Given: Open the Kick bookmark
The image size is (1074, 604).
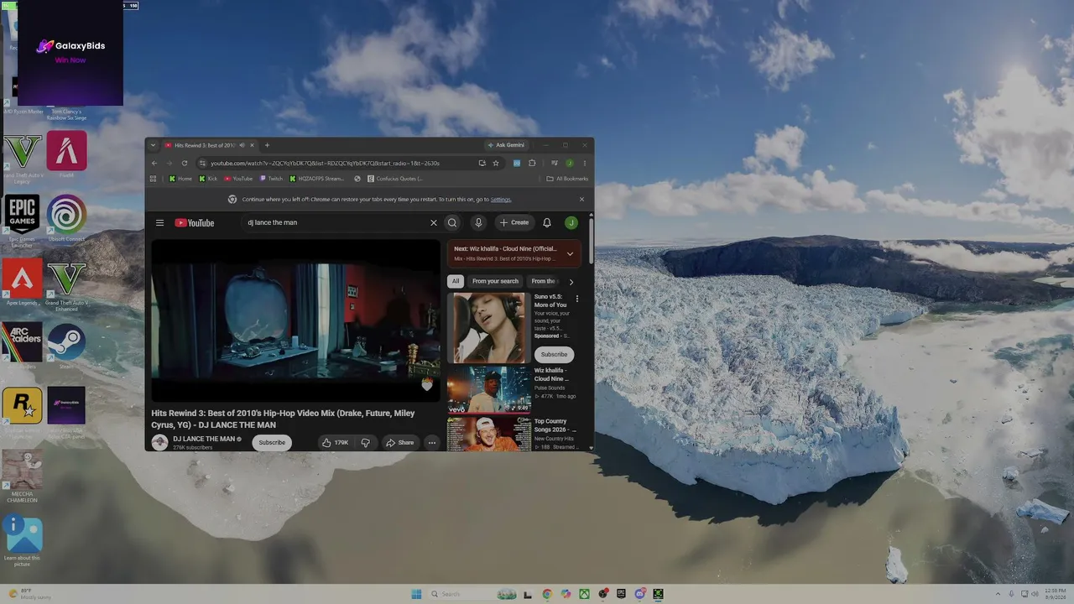Looking at the screenshot, I should click(x=208, y=179).
